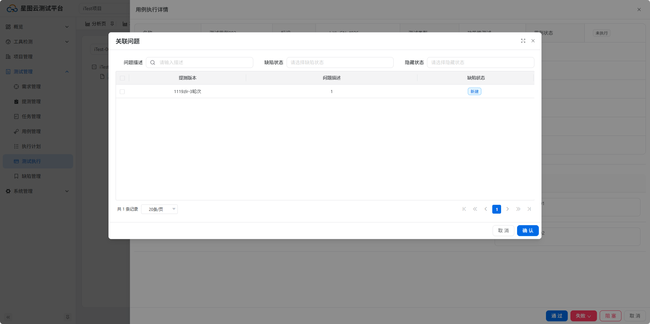The width and height of the screenshot is (650, 324).
Task: Click the search icon in 问题描述 field
Action: coord(153,62)
